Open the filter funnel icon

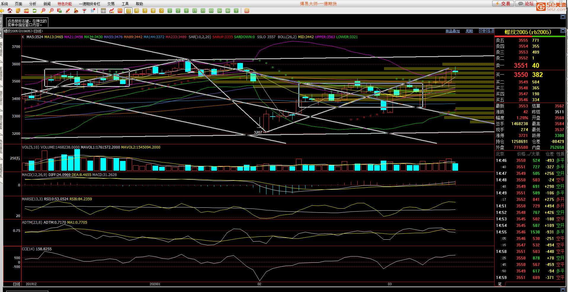84,11
